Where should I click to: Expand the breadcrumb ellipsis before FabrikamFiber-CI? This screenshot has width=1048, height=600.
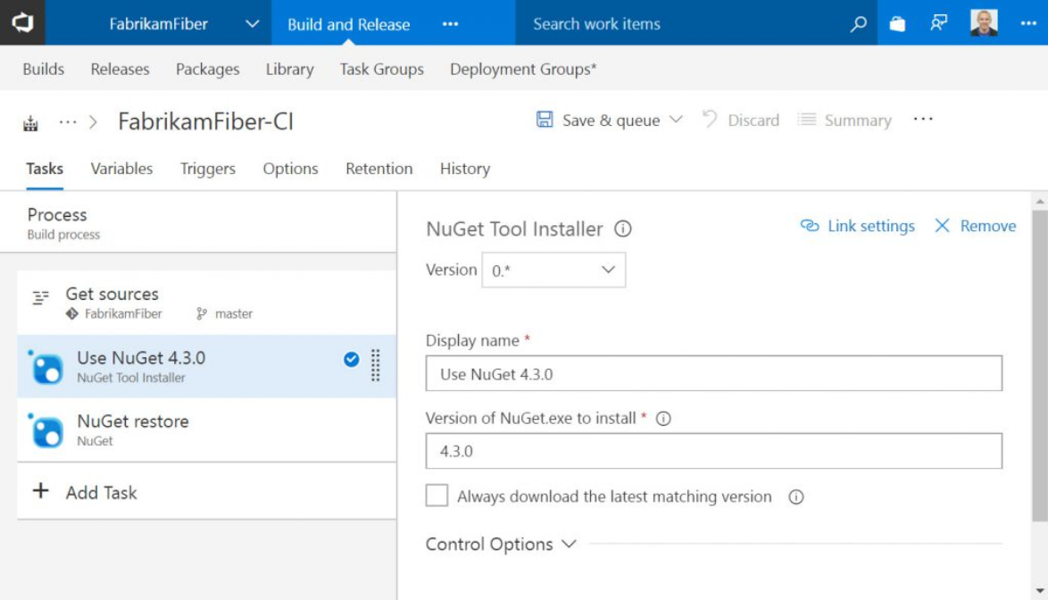pos(68,122)
